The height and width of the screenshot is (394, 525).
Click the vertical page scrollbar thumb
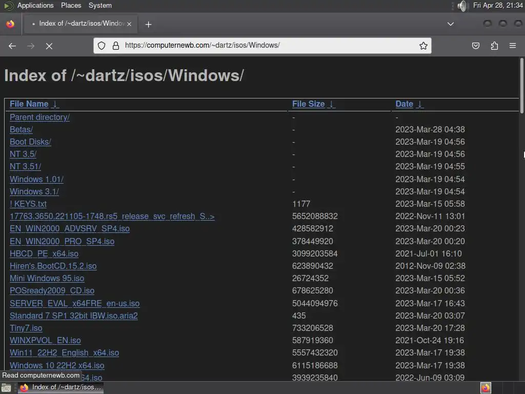(x=521, y=86)
